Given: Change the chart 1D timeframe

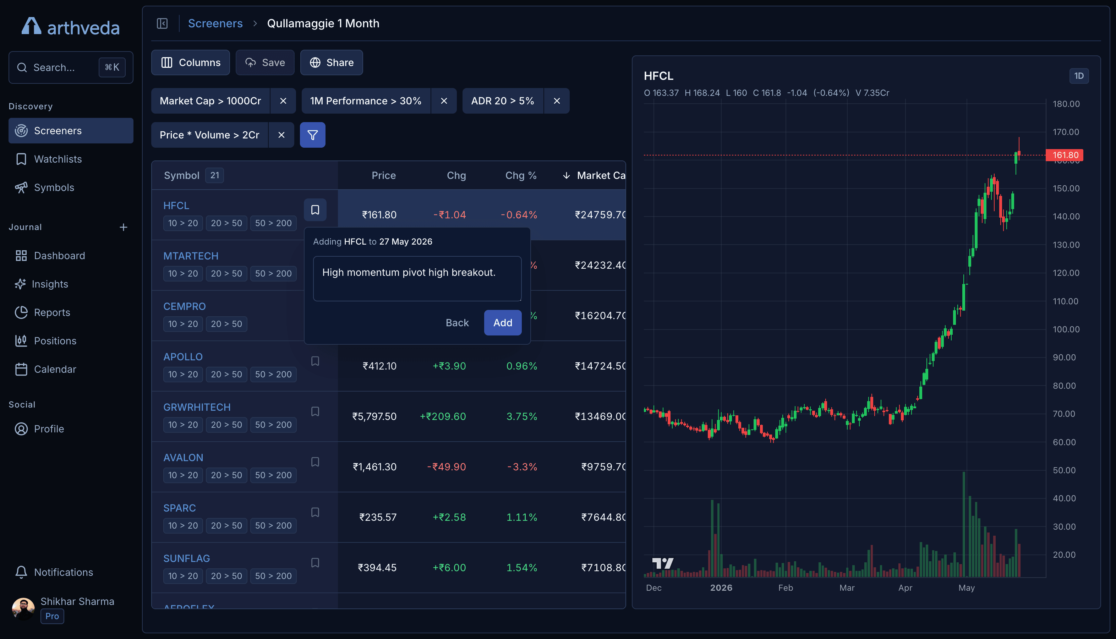Looking at the screenshot, I should point(1079,76).
